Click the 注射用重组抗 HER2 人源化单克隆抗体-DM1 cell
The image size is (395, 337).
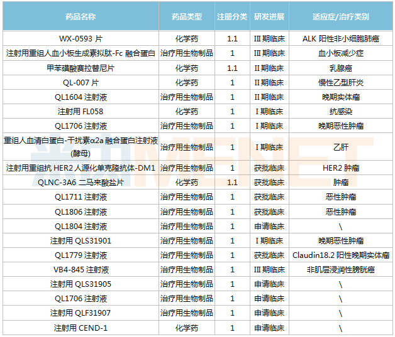tap(81, 168)
